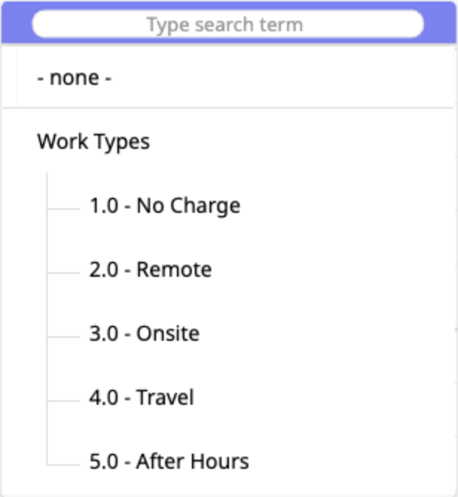Click blank area right of Work Types header
Image resolution: width=458 pixels, height=497 pixels.
pos(312,141)
